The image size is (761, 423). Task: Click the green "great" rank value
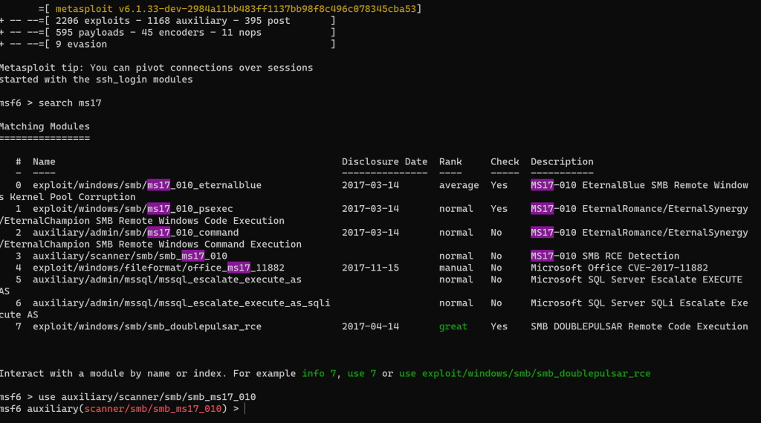click(x=453, y=326)
